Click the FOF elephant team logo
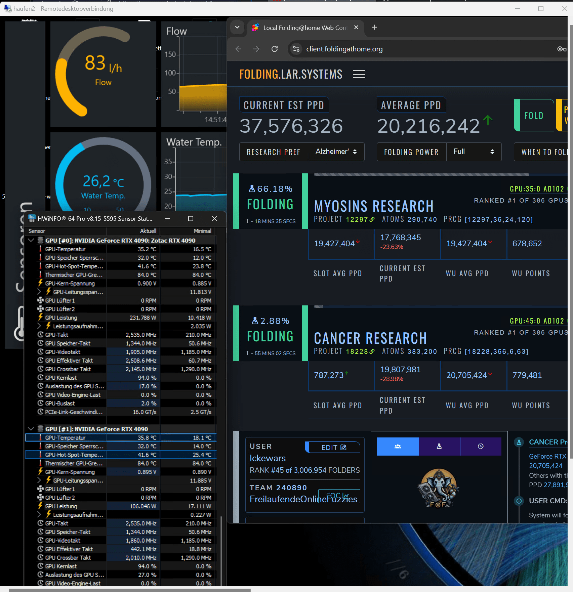 [439, 488]
